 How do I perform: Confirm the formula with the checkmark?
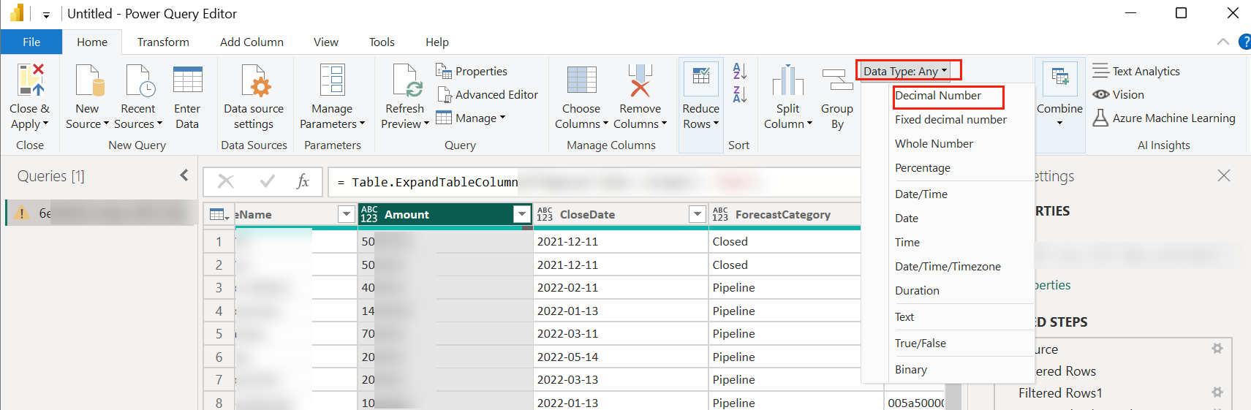[268, 181]
